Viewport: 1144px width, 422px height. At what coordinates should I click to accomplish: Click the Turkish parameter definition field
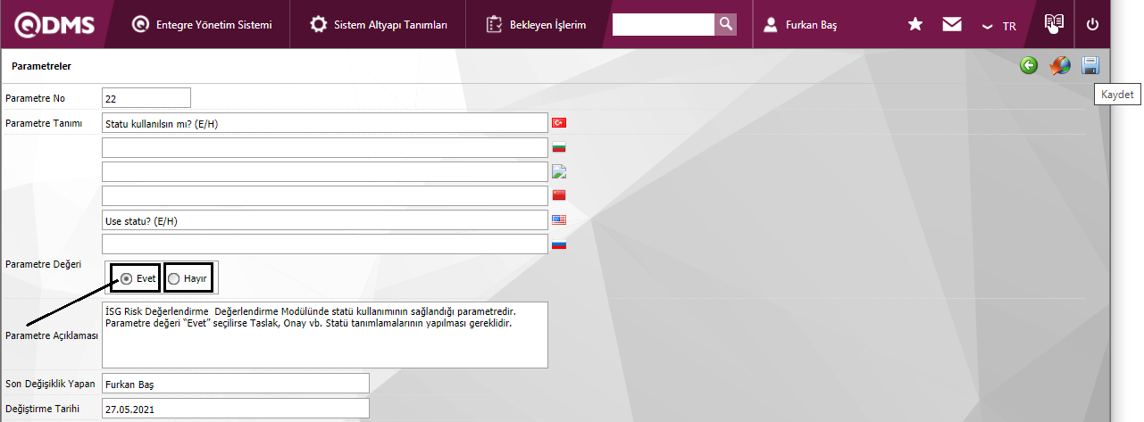point(324,123)
